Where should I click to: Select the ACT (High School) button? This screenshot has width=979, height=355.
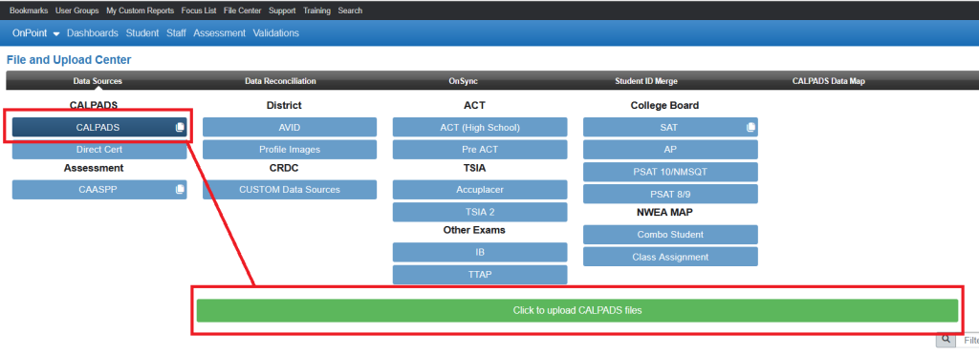pyautogui.click(x=480, y=127)
